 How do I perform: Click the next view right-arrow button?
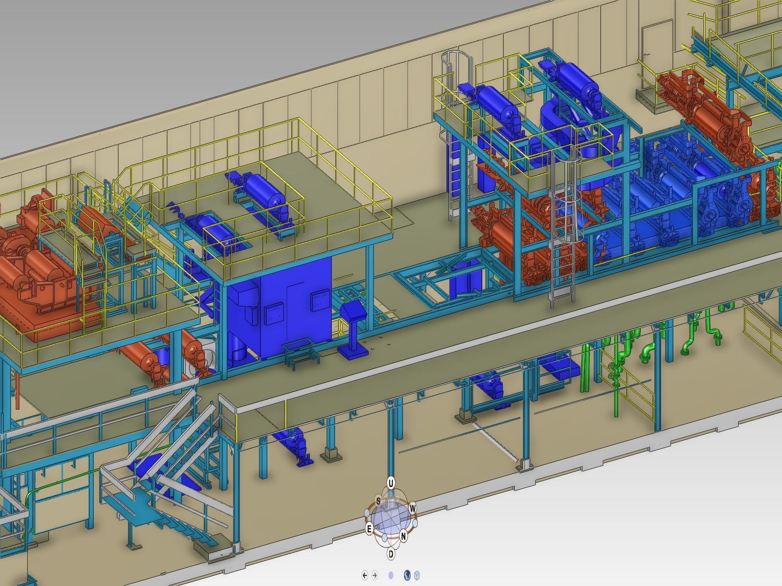click(374, 575)
